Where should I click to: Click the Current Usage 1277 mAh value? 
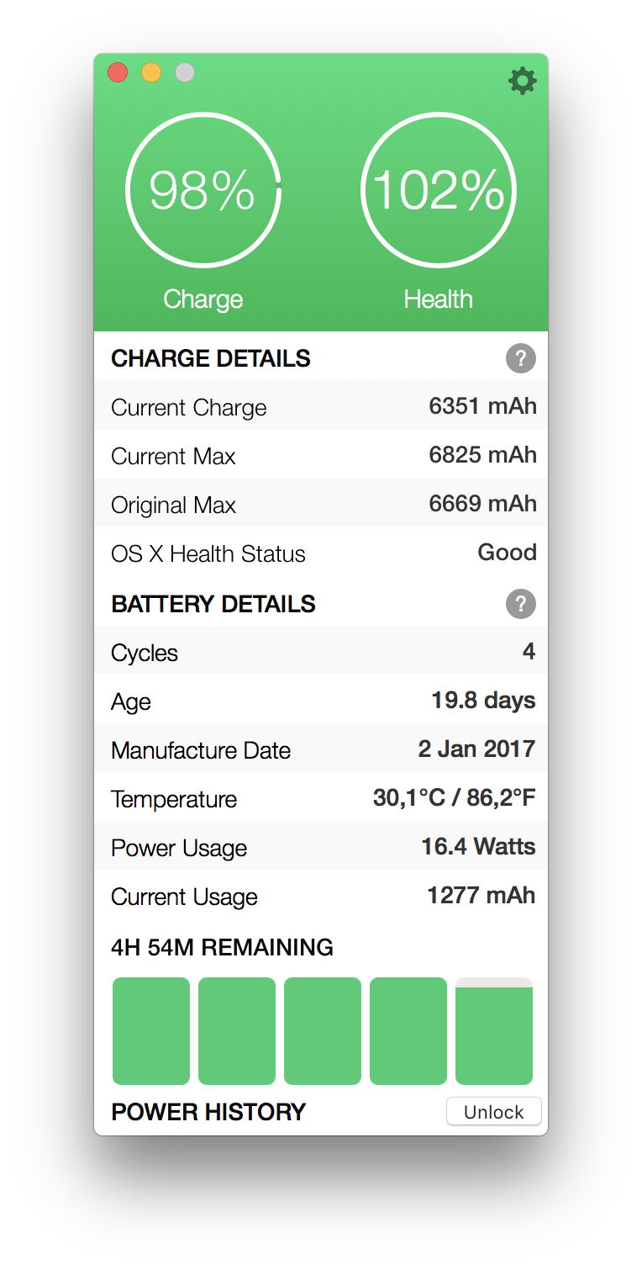click(481, 895)
